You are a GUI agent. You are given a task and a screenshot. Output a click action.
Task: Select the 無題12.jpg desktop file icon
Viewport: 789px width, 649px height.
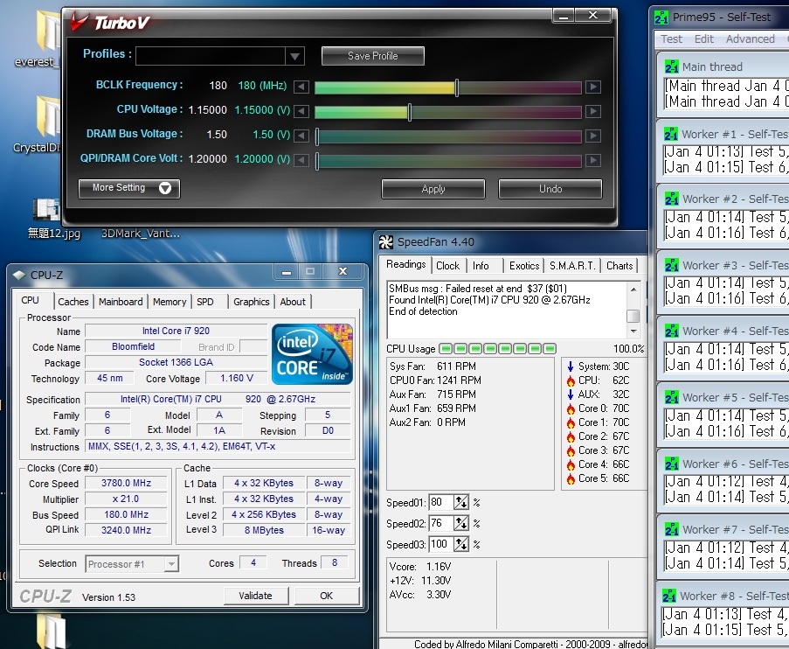pyautogui.click(x=46, y=211)
